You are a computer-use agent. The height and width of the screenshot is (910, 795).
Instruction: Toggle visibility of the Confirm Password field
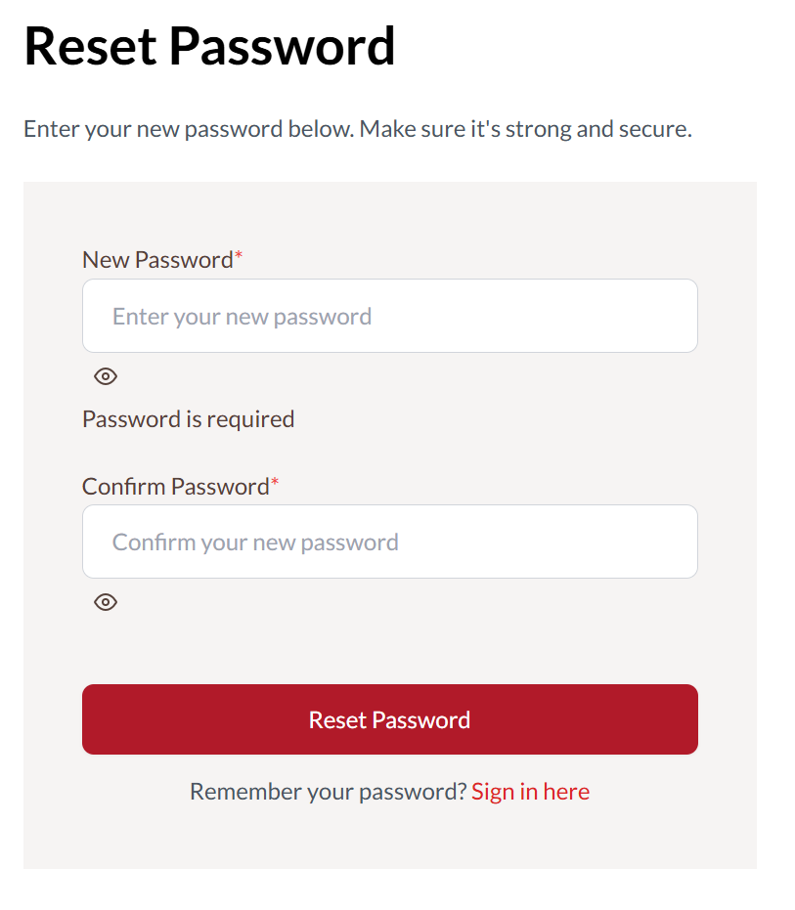[x=106, y=602]
